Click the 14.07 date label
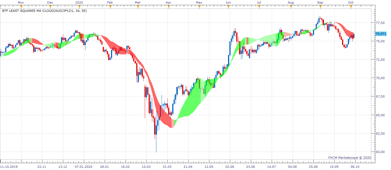Viewport: 391px width, 170px height. click(x=271, y=167)
